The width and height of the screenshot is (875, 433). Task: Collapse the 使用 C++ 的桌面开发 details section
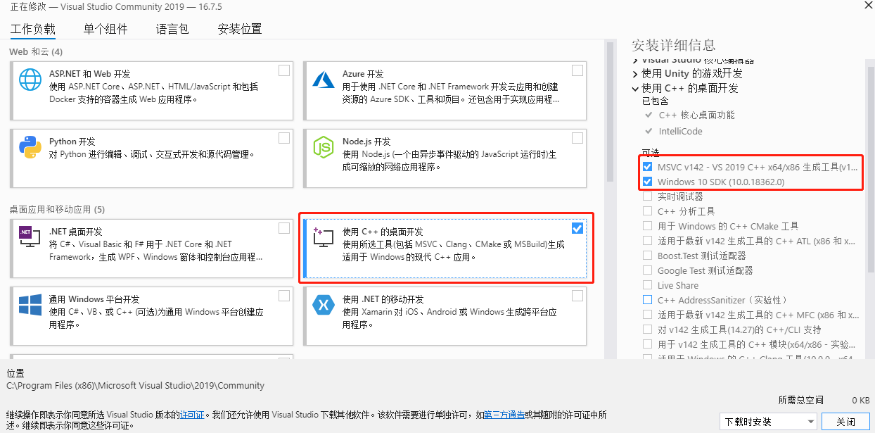636,89
